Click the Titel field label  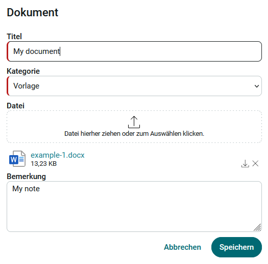(x=14, y=37)
